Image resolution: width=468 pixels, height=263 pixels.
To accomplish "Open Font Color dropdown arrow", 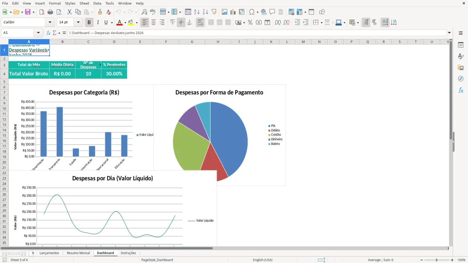I will pyautogui.click(x=125, y=23).
